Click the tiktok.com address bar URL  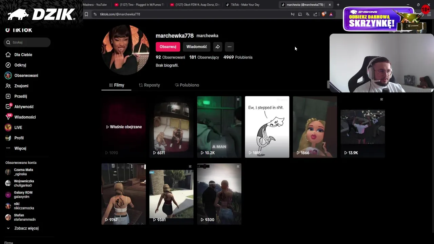point(120,14)
